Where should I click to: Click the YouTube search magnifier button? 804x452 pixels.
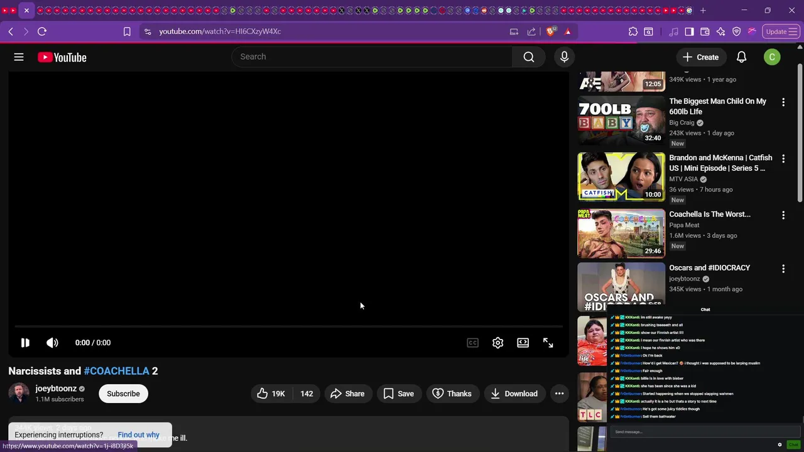click(x=529, y=57)
